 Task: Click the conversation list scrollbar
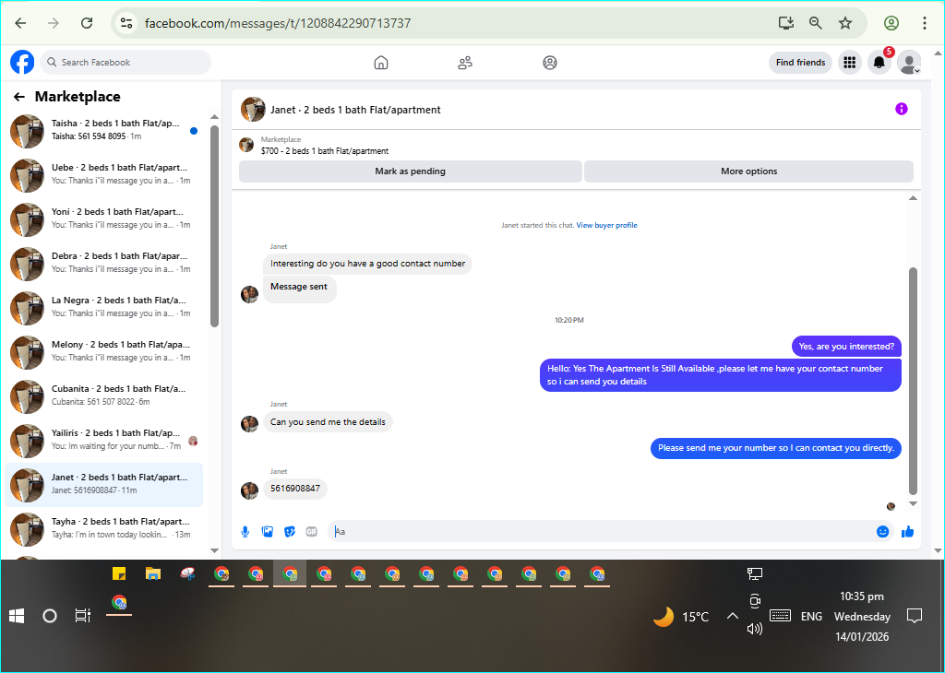click(214, 226)
